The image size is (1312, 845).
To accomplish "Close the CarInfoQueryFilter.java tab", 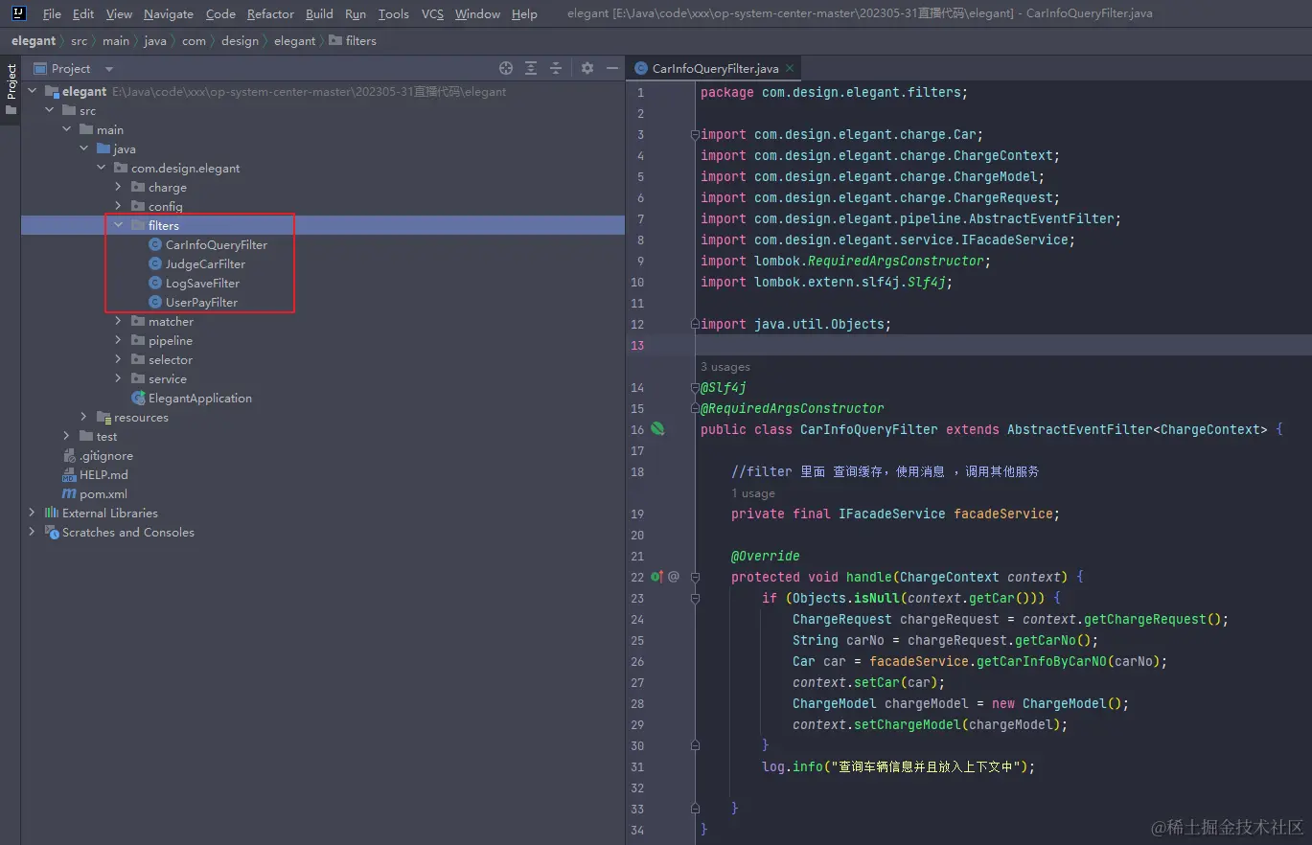I will point(790,68).
